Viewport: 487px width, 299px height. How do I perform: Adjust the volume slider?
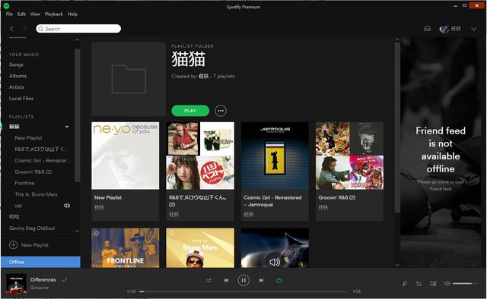point(464,283)
